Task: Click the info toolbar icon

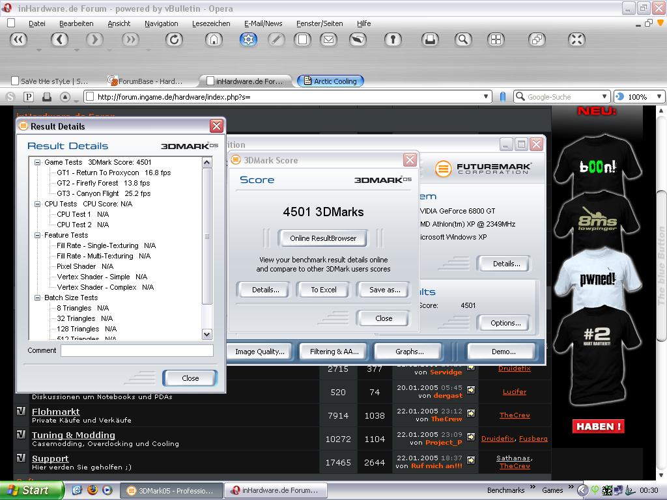Action: click(393, 40)
